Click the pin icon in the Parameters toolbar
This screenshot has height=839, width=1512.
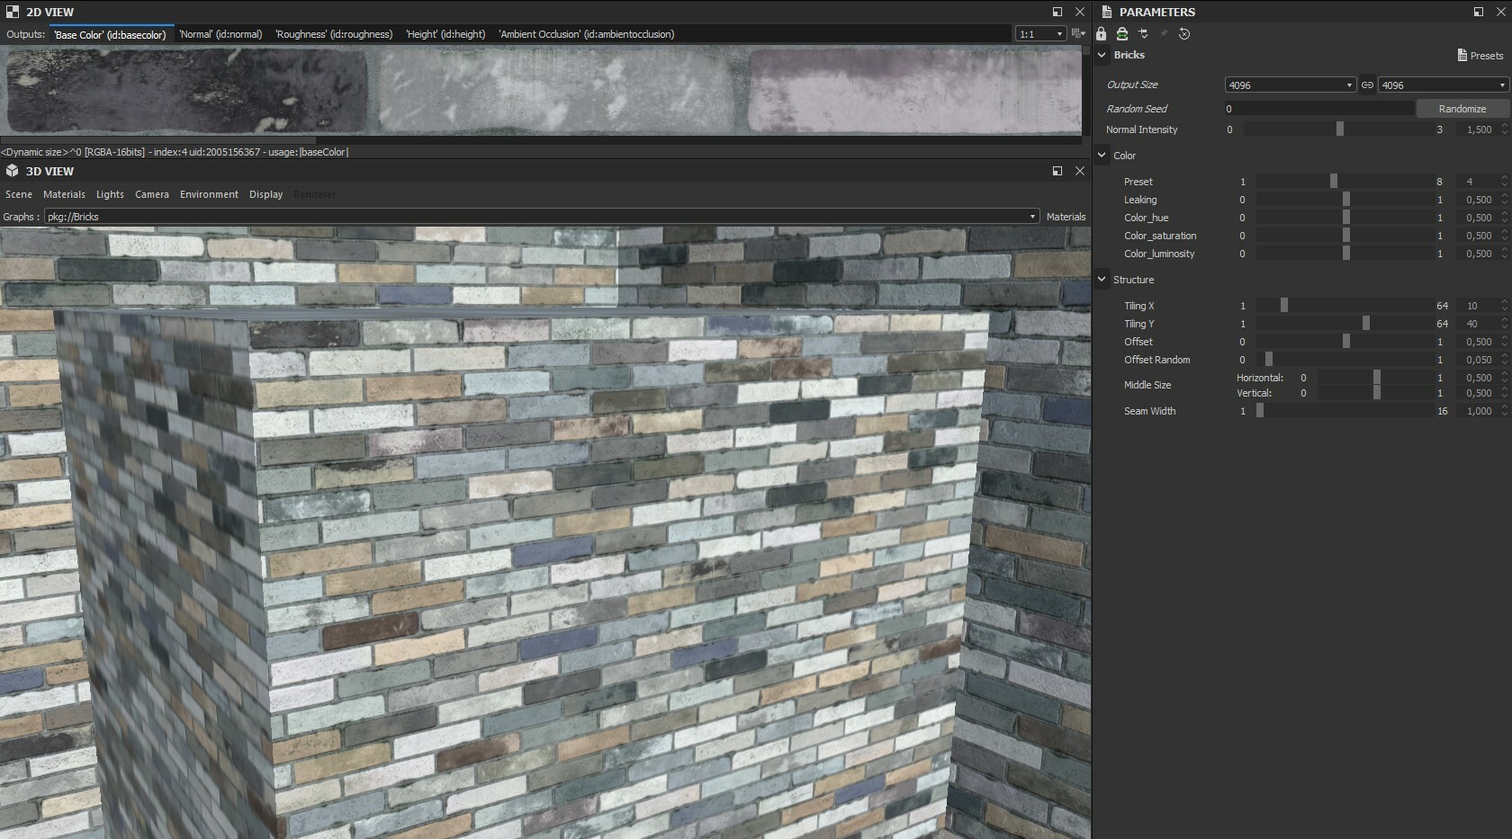point(1164,33)
